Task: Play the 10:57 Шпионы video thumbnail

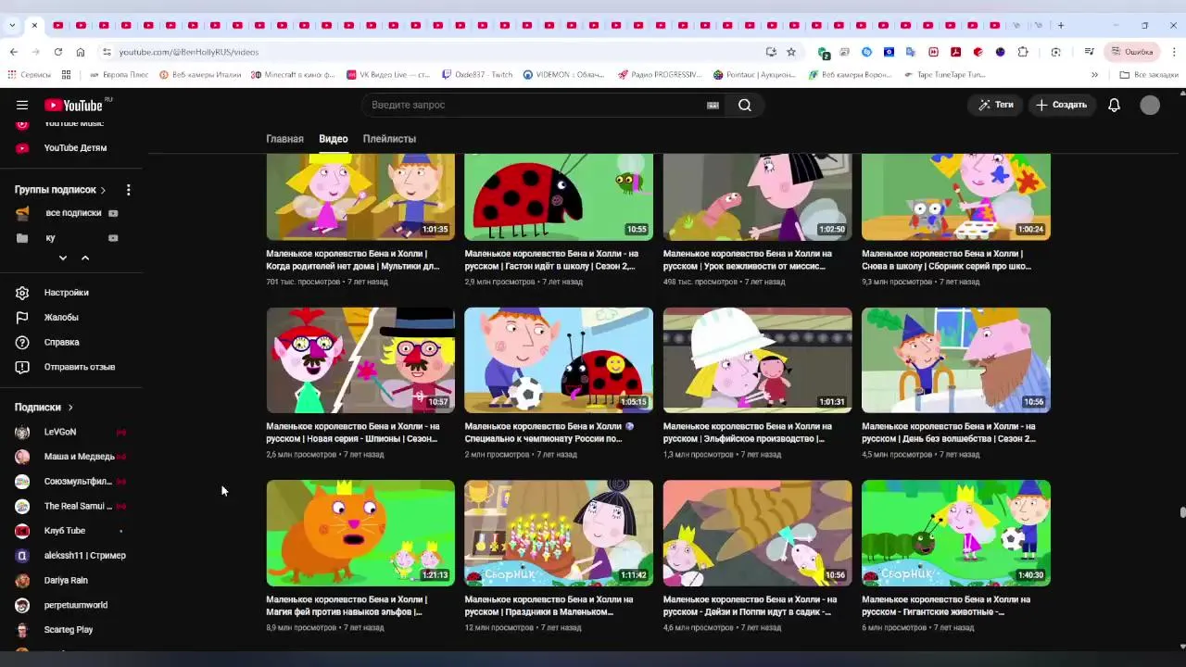Action: click(360, 360)
